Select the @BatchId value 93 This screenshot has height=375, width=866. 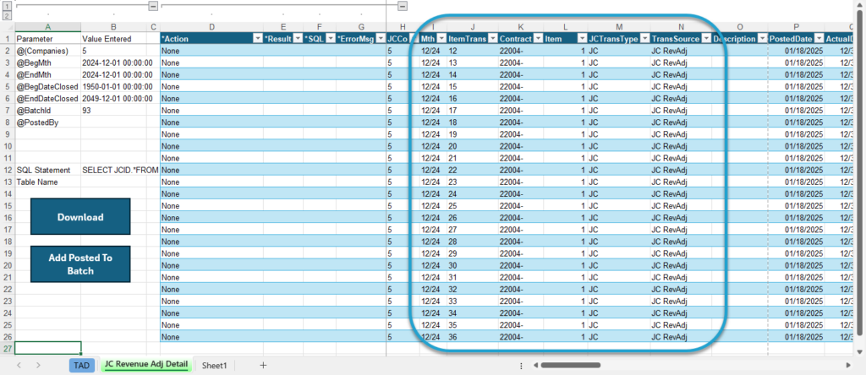point(114,111)
